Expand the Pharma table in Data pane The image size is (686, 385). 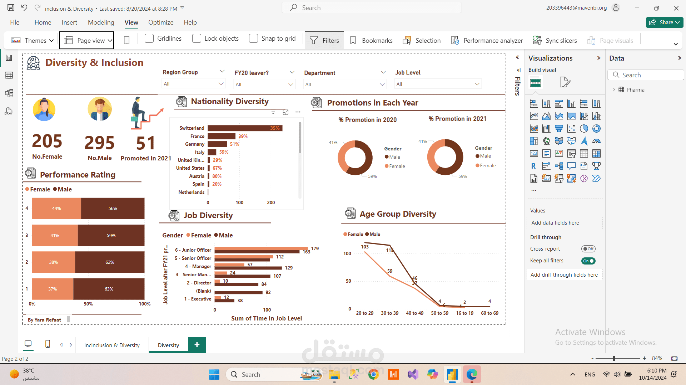click(614, 90)
